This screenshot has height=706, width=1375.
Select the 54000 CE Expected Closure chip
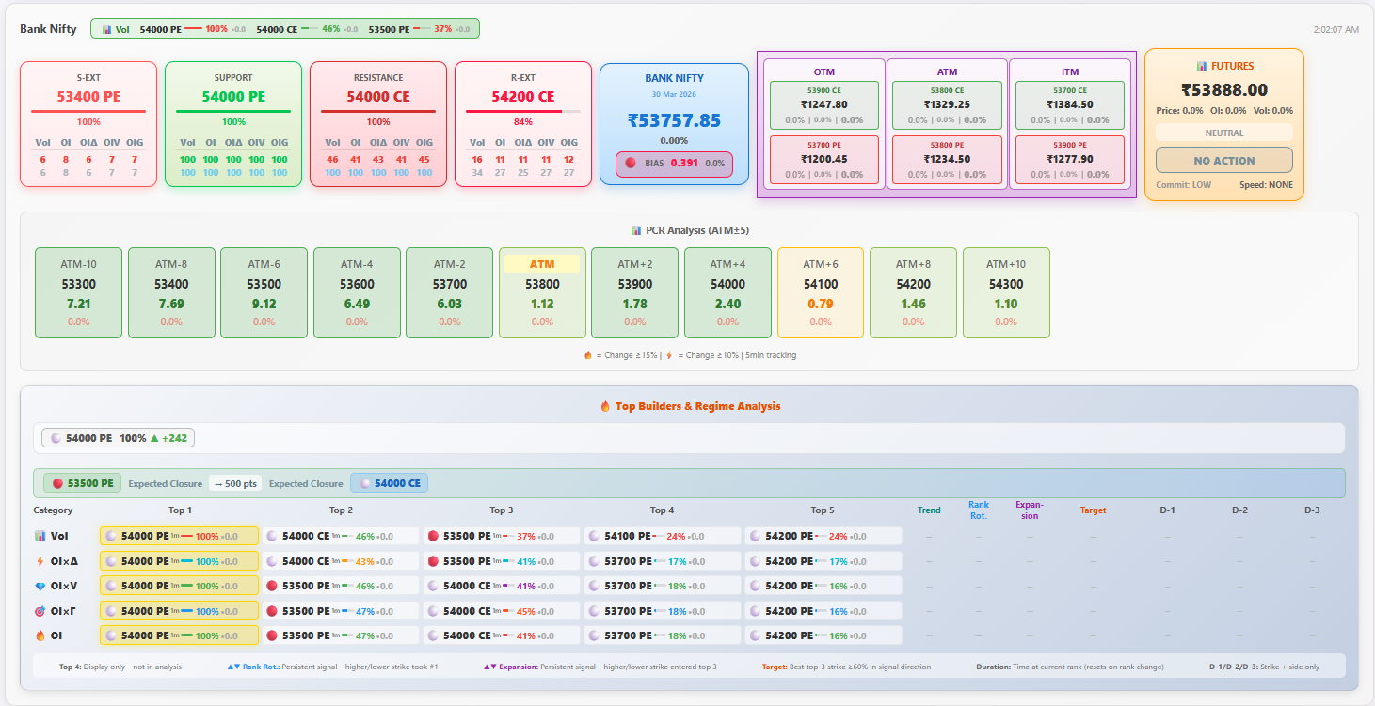390,483
